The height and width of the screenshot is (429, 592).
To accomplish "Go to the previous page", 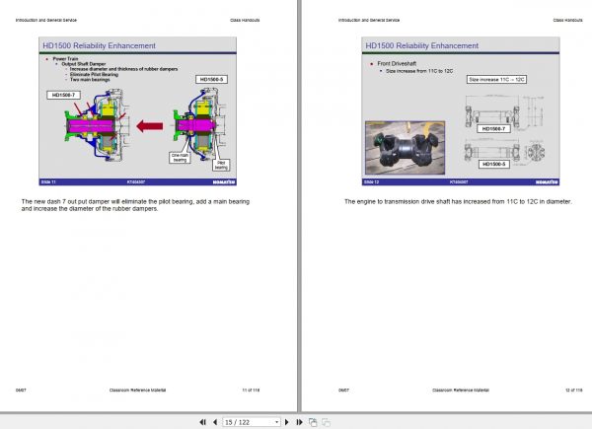I will pos(215,422).
